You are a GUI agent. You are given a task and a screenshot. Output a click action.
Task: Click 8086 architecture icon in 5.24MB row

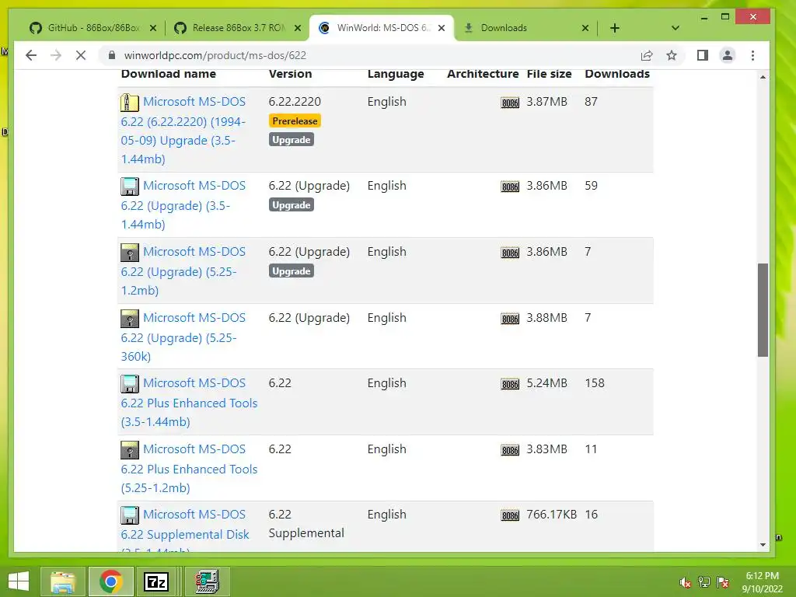(510, 384)
